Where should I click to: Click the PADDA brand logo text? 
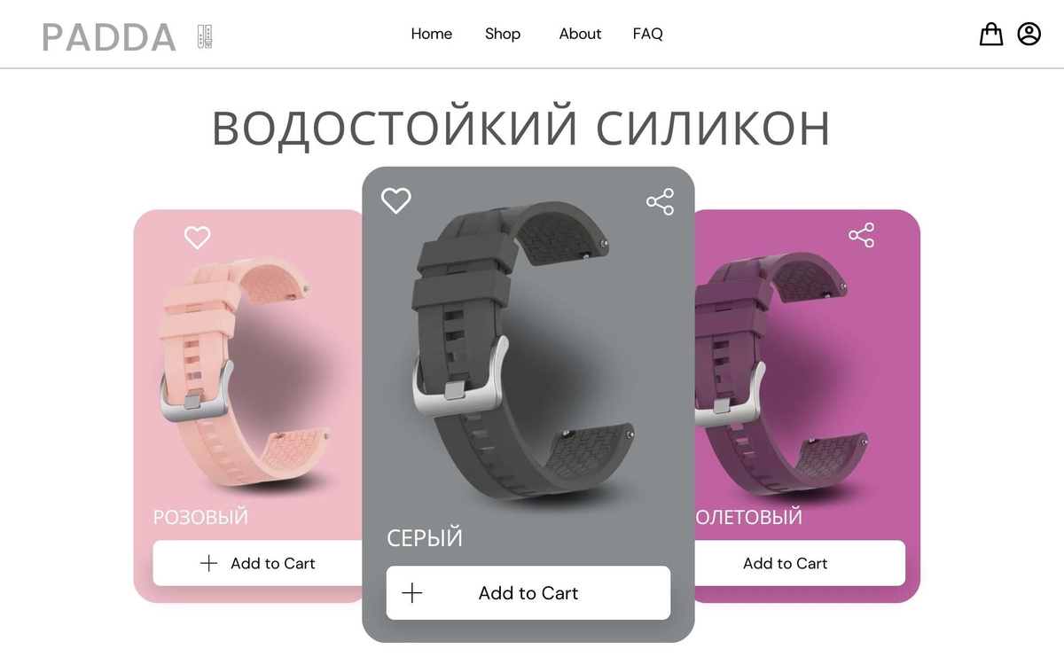tap(109, 37)
